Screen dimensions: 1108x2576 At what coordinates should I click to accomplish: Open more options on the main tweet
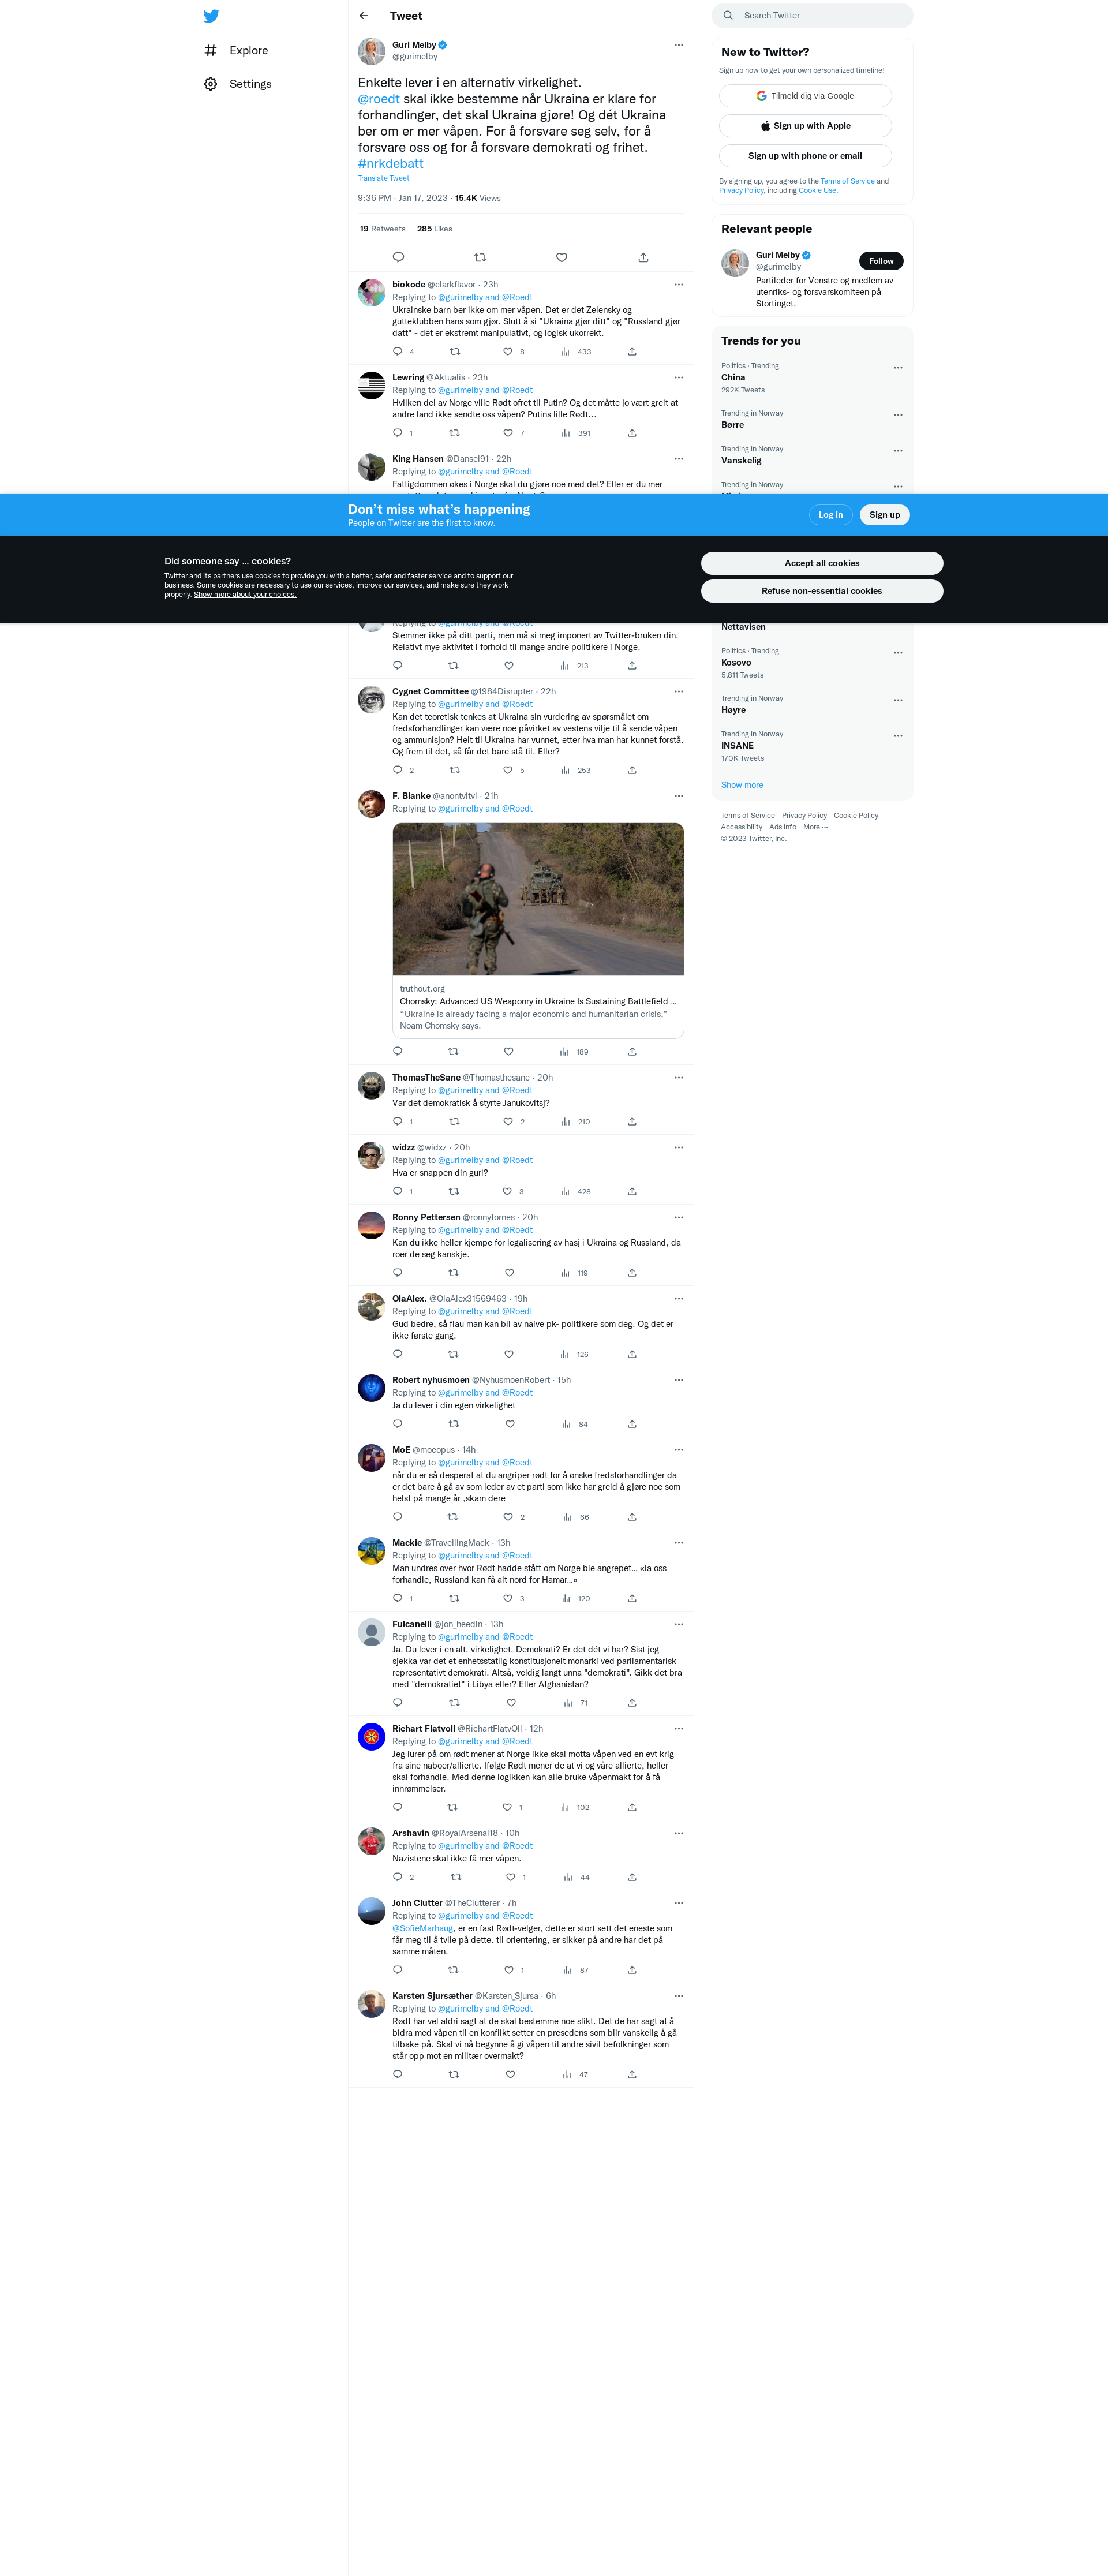point(679,45)
